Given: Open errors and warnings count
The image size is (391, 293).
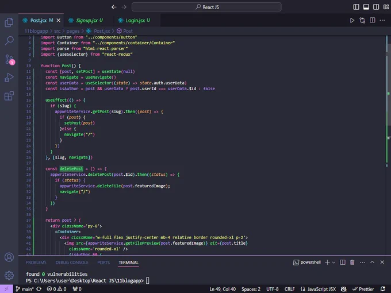Looking at the screenshot, I should click(x=57, y=289).
